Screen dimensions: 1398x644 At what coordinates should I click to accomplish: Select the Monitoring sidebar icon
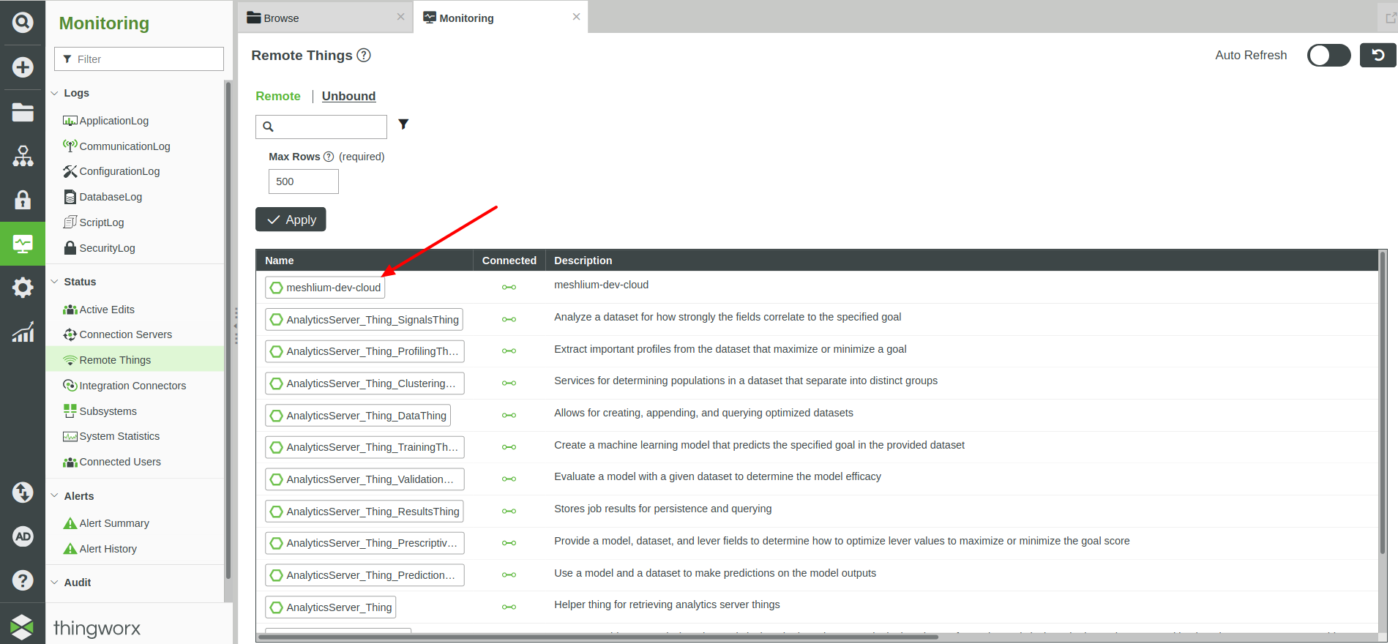(x=23, y=244)
